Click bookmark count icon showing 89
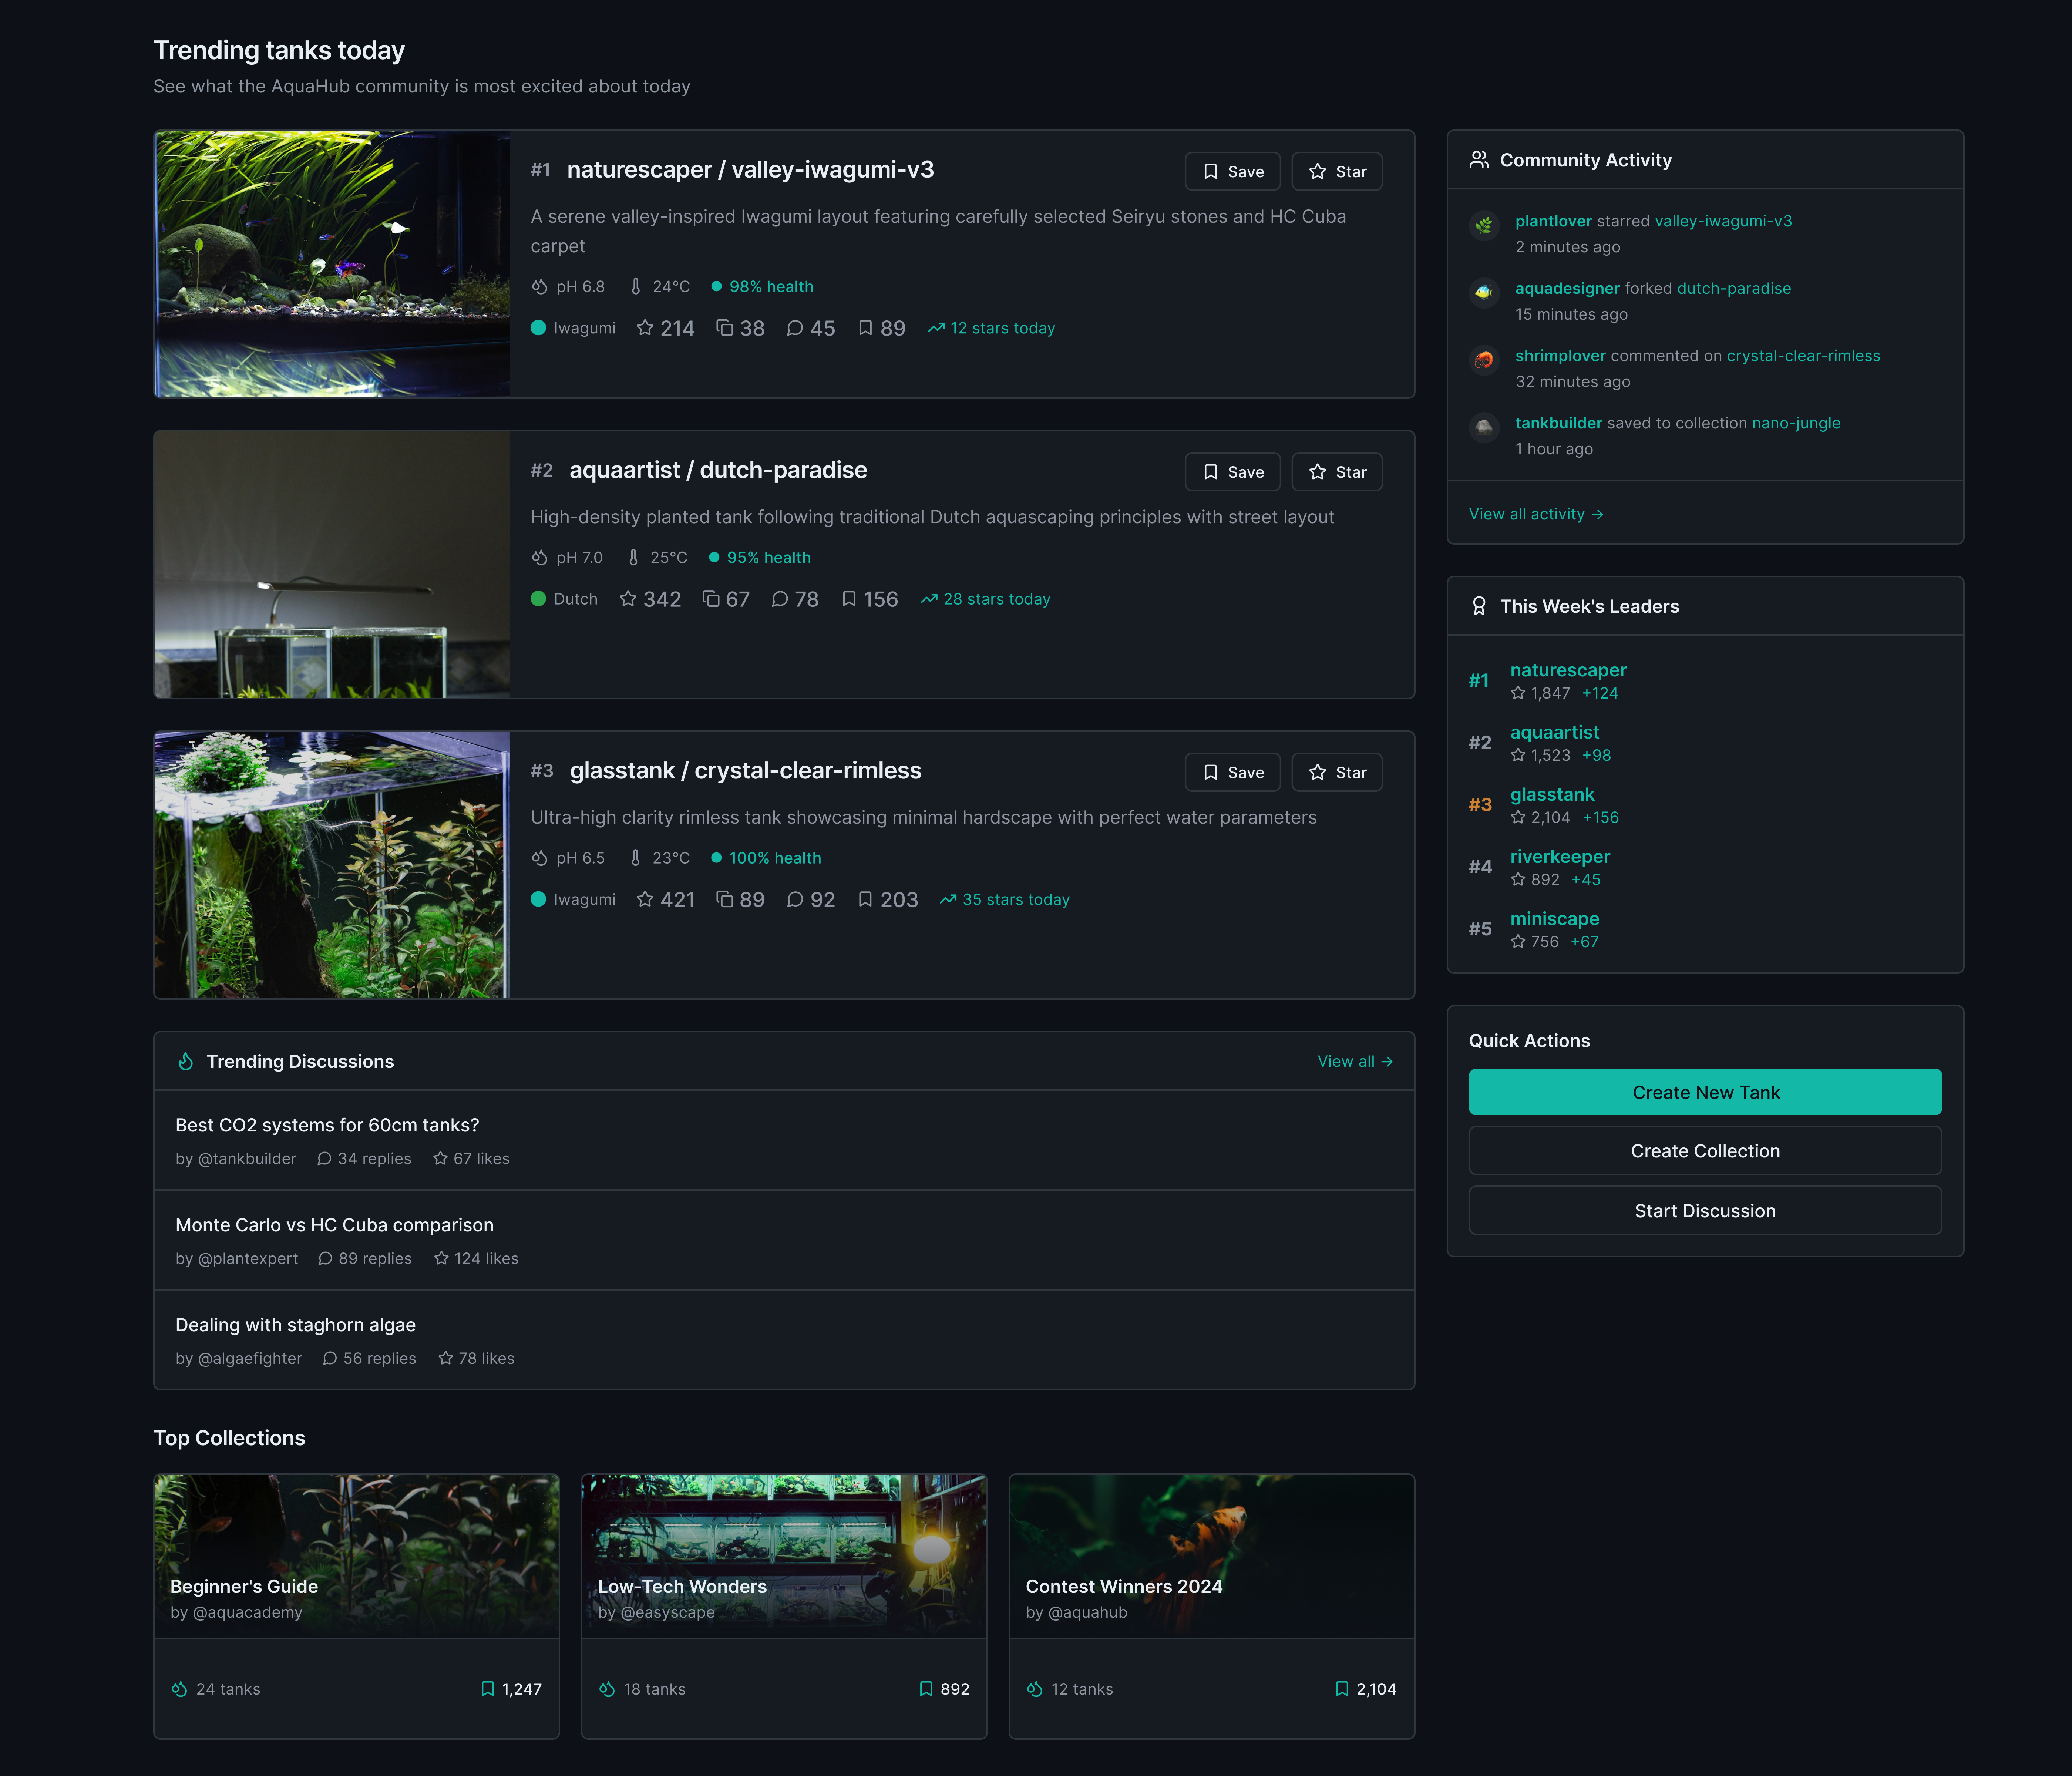The image size is (2072, 1776). [x=866, y=328]
